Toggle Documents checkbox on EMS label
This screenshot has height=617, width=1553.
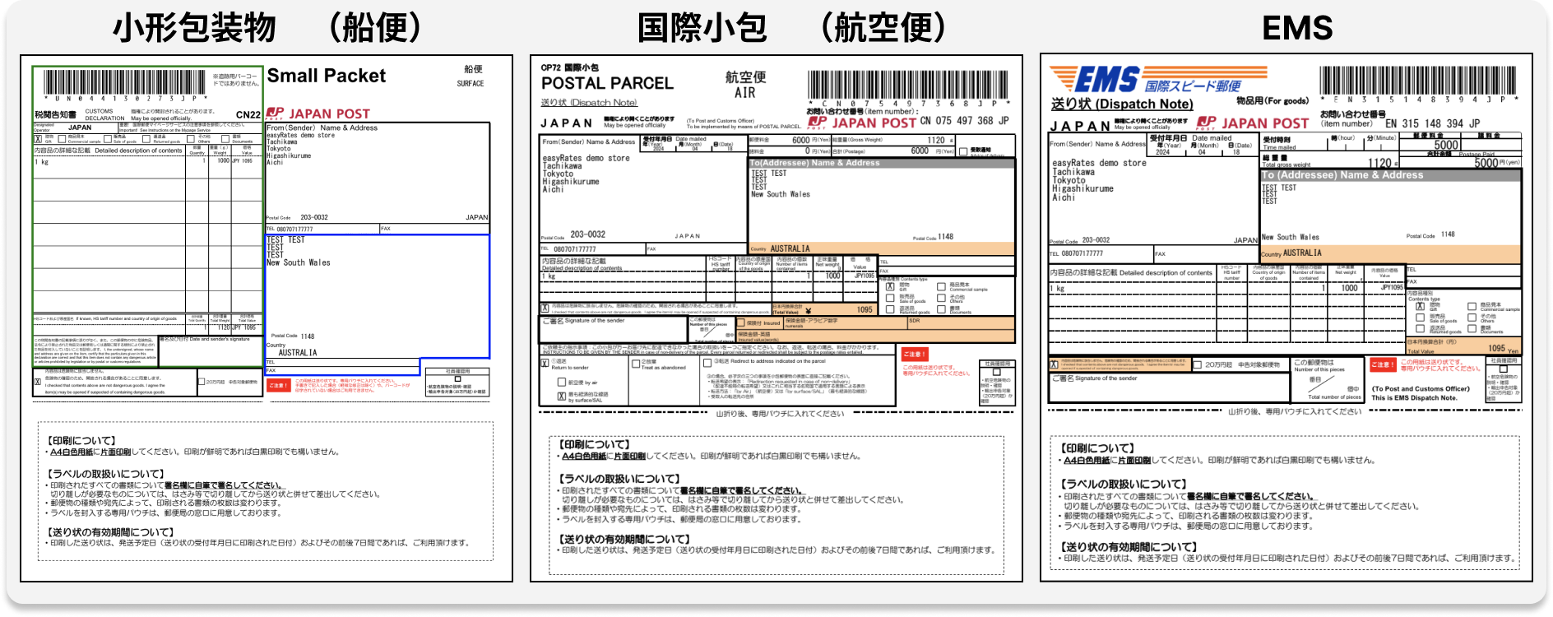[1472, 328]
